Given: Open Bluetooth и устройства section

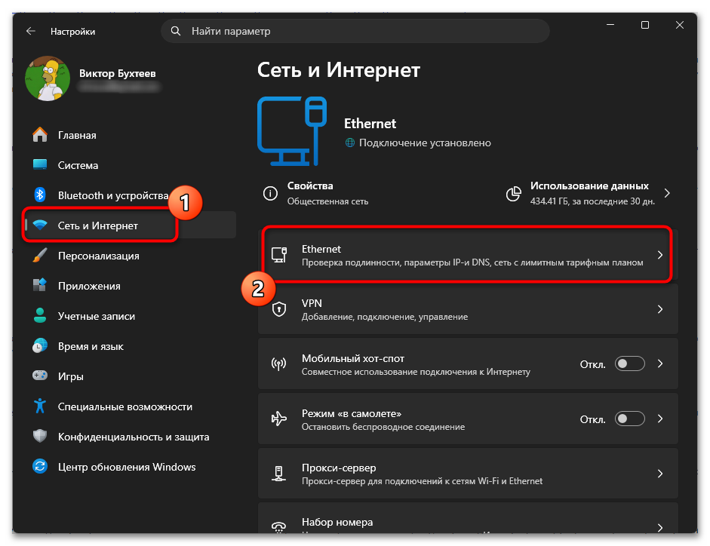Looking at the screenshot, I should pyautogui.click(x=131, y=195).
